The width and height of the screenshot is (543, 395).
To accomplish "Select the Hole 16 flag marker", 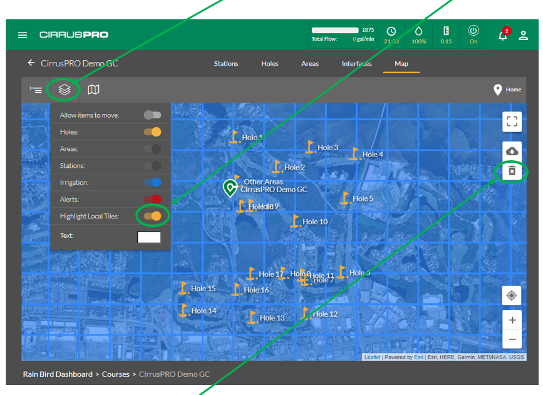I will pyautogui.click(x=236, y=289).
